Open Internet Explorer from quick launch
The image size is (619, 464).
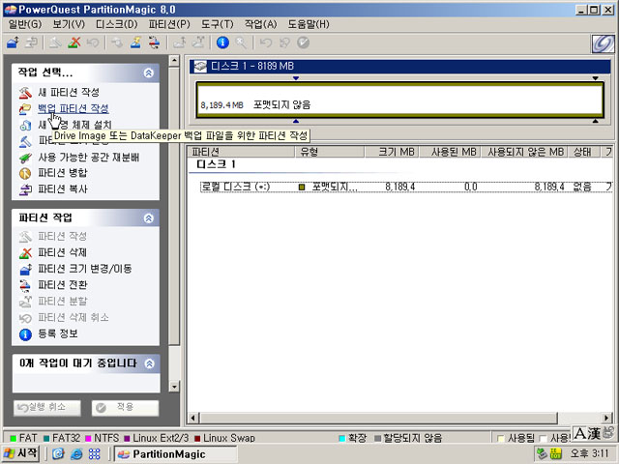coord(76,453)
